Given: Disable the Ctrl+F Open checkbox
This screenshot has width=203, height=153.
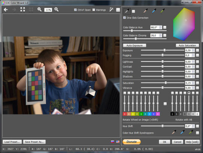Looking at the screenshot, I should tap(75, 10).
